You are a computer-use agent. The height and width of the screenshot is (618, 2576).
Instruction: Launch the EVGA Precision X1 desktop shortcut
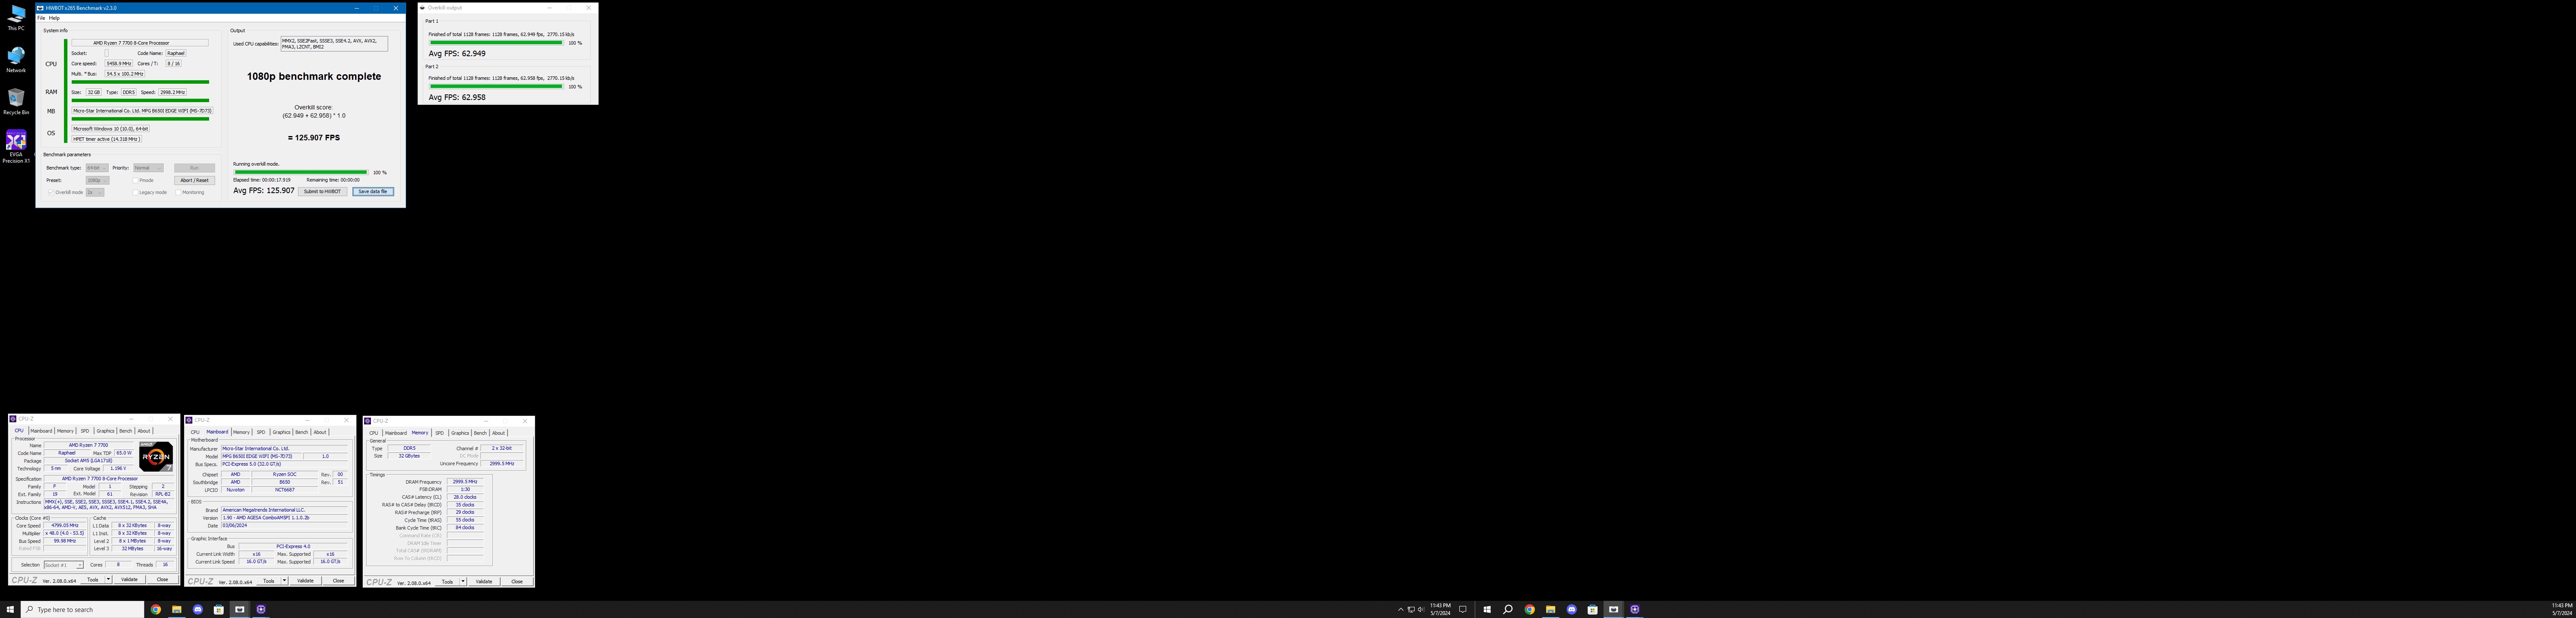16,145
